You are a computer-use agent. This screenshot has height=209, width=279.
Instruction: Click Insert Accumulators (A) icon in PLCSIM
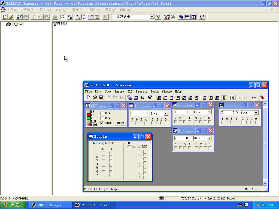pos(211,98)
